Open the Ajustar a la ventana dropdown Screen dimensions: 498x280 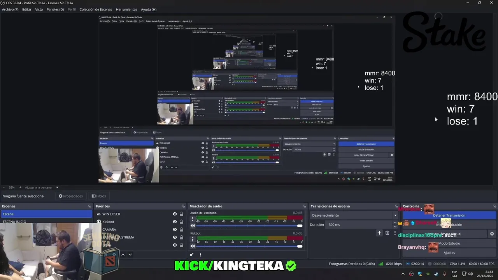click(41, 187)
